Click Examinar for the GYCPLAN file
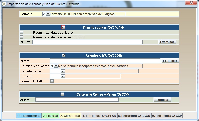Viewport: 199px width, 121px height. tap(167, 42)
